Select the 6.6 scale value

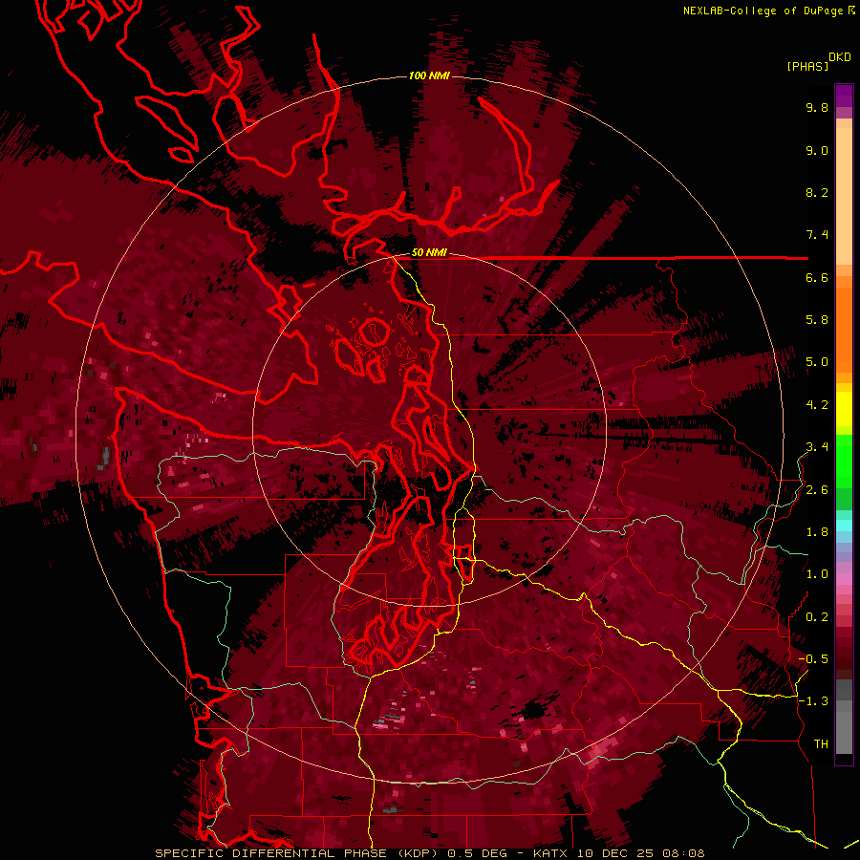point(817,277)
